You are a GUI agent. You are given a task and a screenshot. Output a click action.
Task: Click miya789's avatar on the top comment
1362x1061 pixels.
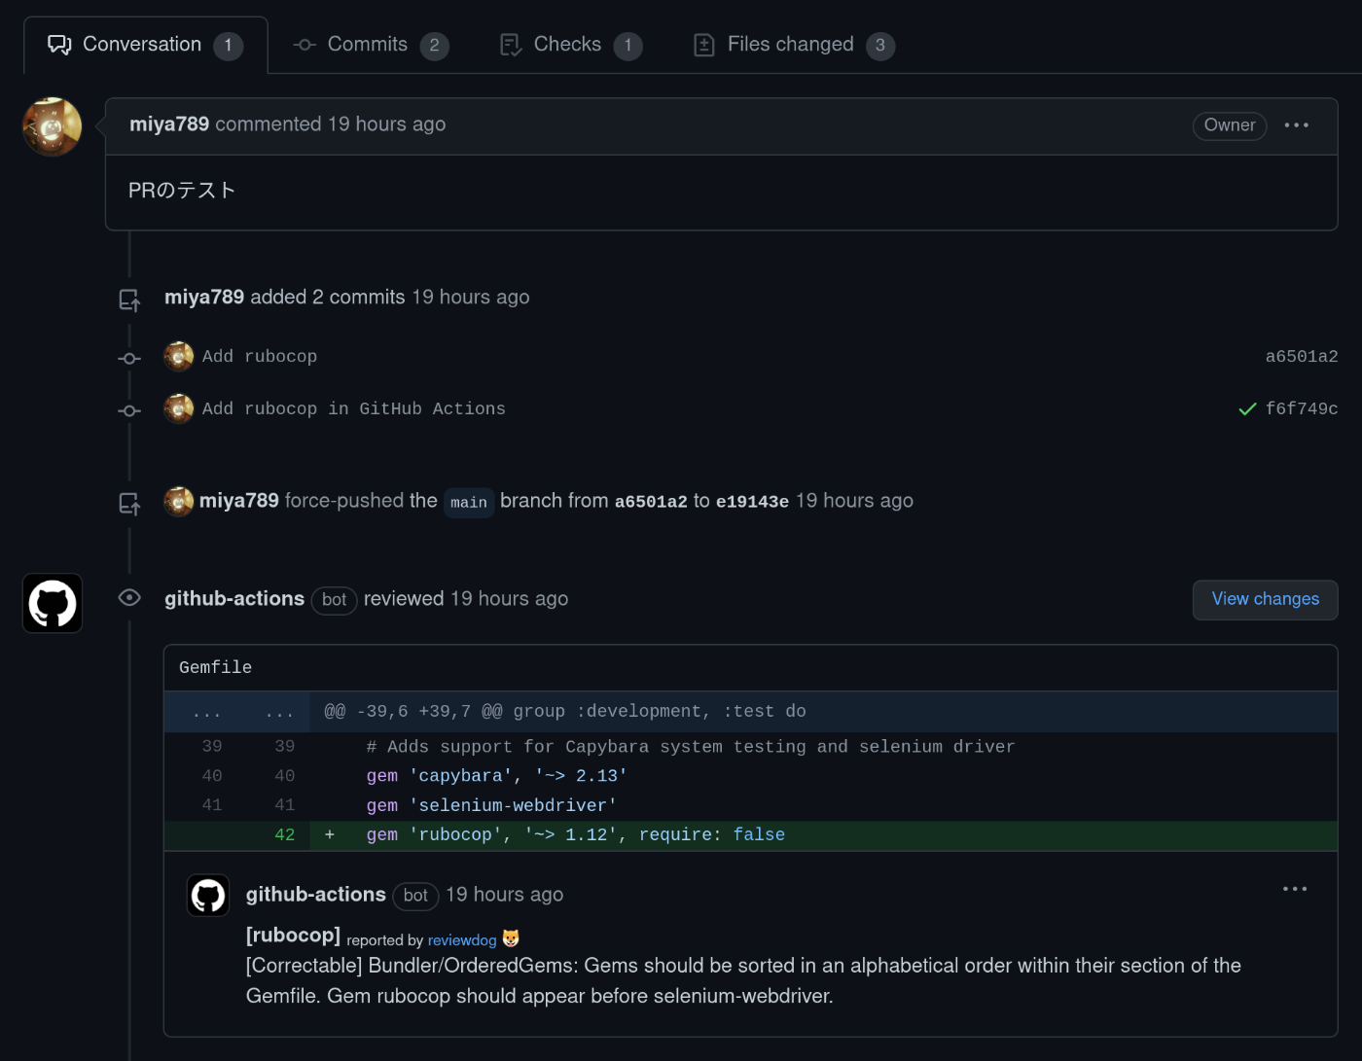coord(52,125)
